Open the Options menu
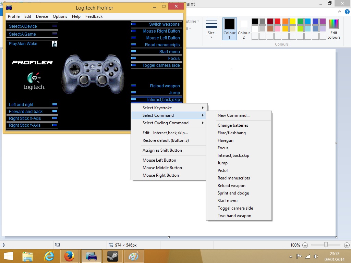Viewport: 351px width, 263px height. pyautogui.click(x=60, y=16)
